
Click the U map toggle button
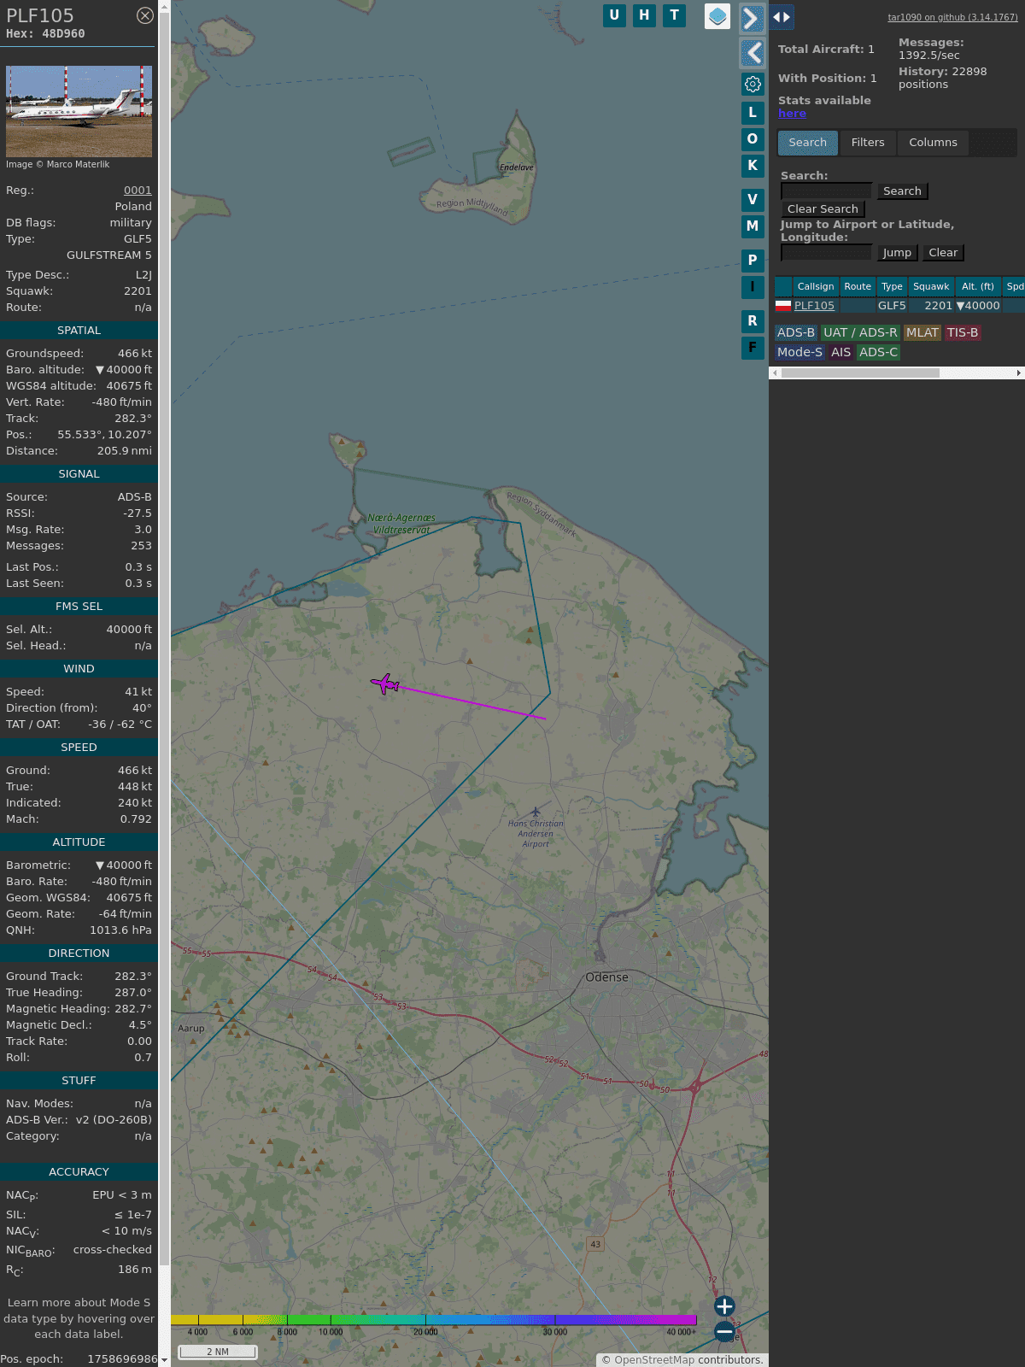(614, 15)
